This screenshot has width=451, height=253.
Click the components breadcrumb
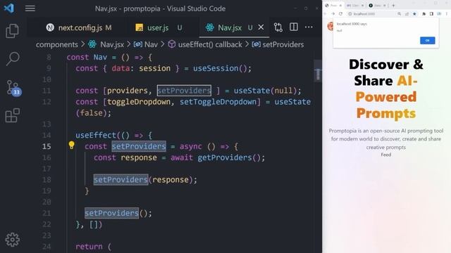pyautogui.click(x=56, y=44)
